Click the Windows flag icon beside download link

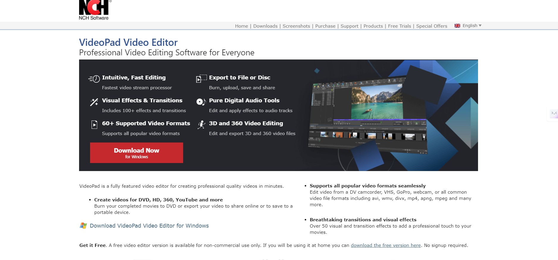click(x=83, y=225)
